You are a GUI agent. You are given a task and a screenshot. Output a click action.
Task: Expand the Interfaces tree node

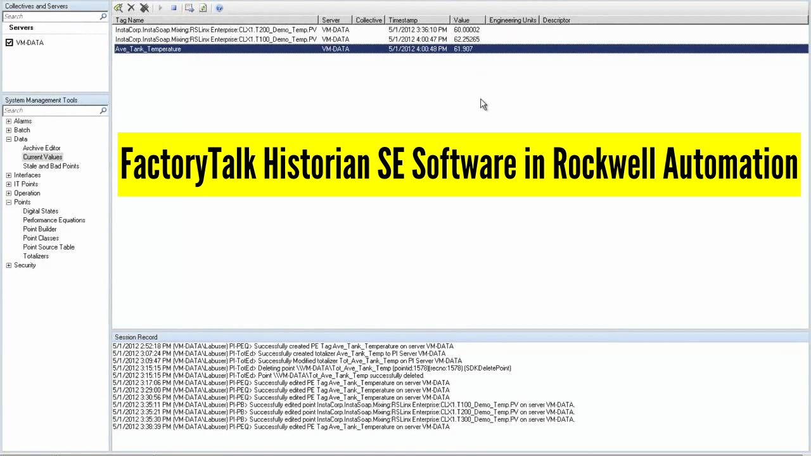pyautogui.click(x=9, y=175)
